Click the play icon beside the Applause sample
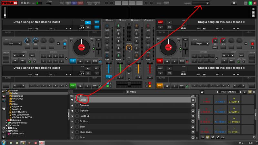Screen dimensions: 258x145 (71, 105)
